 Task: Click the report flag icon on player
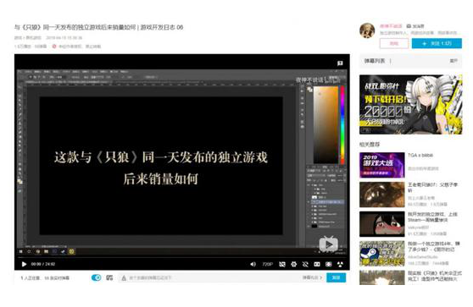click(340, 63)
